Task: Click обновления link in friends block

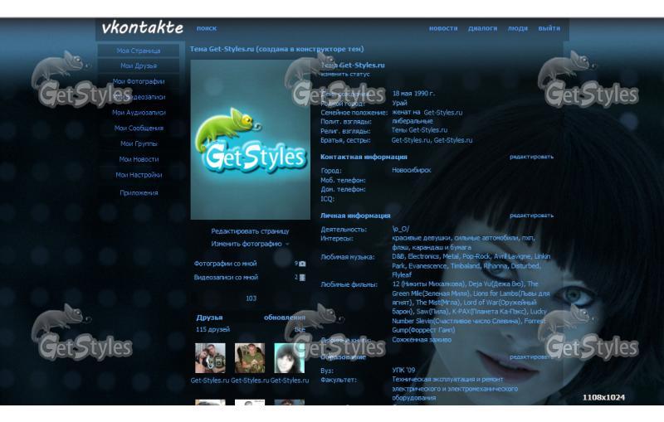Action: coord(284,318)
